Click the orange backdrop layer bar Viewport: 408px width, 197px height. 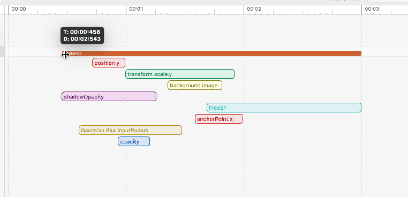[x=211, y=54]
